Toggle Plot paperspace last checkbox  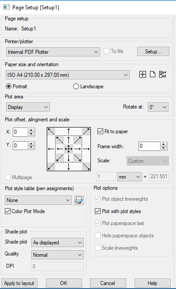pyautogui.click(x=97, y=223)
